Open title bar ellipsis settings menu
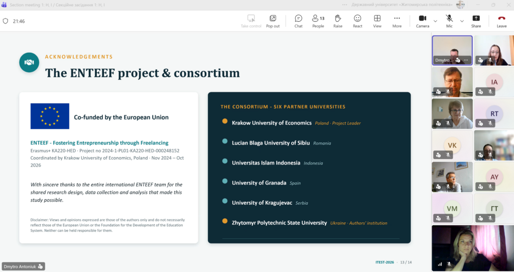 [344, 5]
